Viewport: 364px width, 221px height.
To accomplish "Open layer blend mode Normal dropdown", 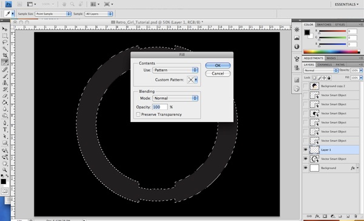I will [321, 70].
